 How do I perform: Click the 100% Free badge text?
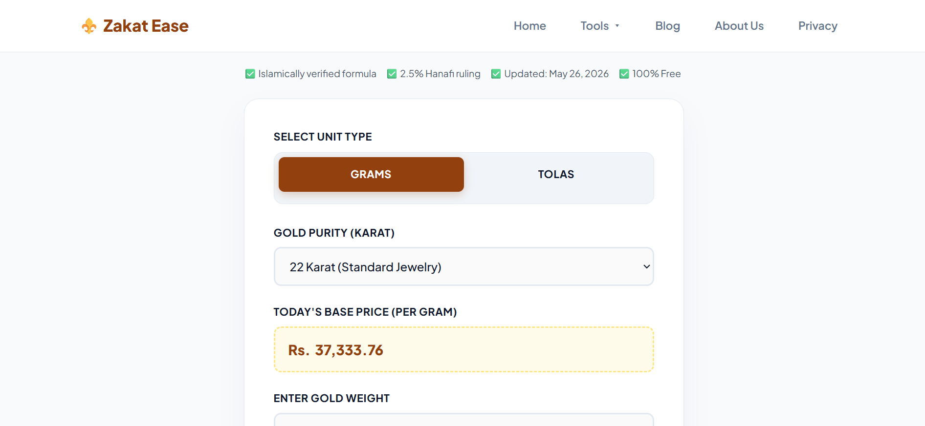tap(657, 74)
